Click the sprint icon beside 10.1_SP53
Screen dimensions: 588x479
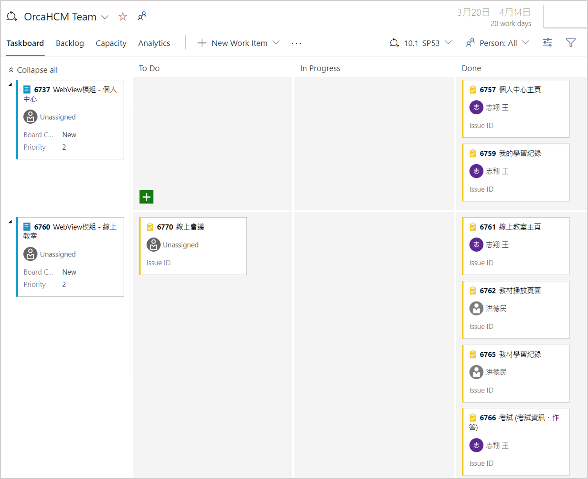point(394,43)
